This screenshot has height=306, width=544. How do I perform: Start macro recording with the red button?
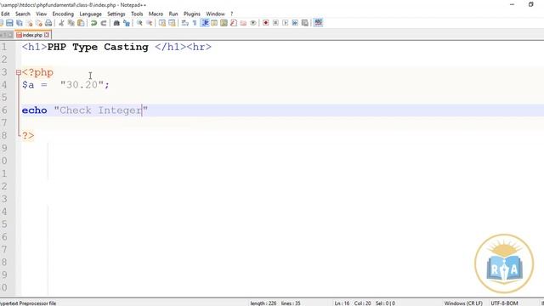tap(266, 23)
